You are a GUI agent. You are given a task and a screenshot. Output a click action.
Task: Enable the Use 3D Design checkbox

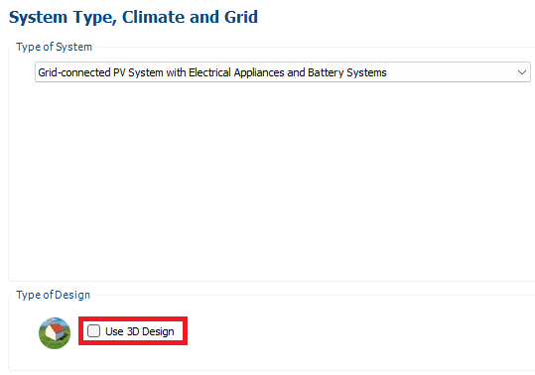coord(94,331)
